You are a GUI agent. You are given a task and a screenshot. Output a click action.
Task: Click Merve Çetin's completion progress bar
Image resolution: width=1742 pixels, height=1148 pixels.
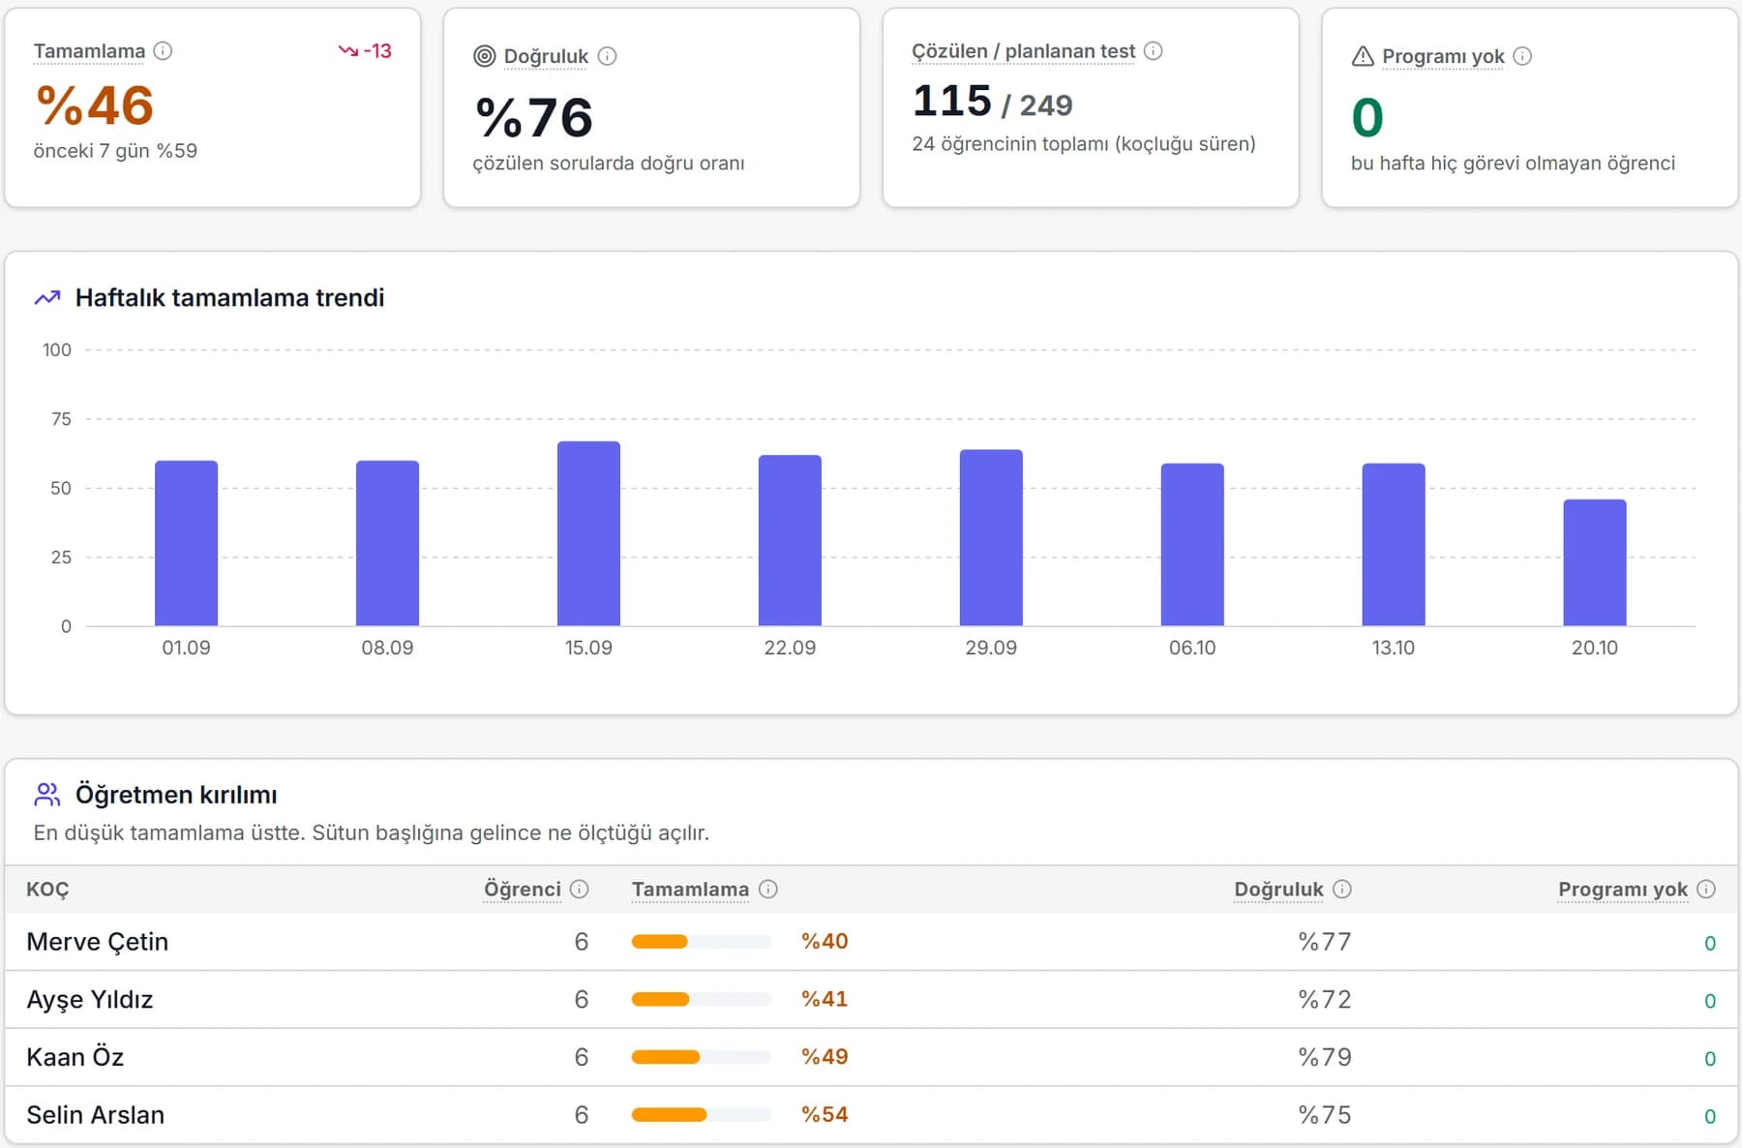pyautogui.click(x=702, y=941)
